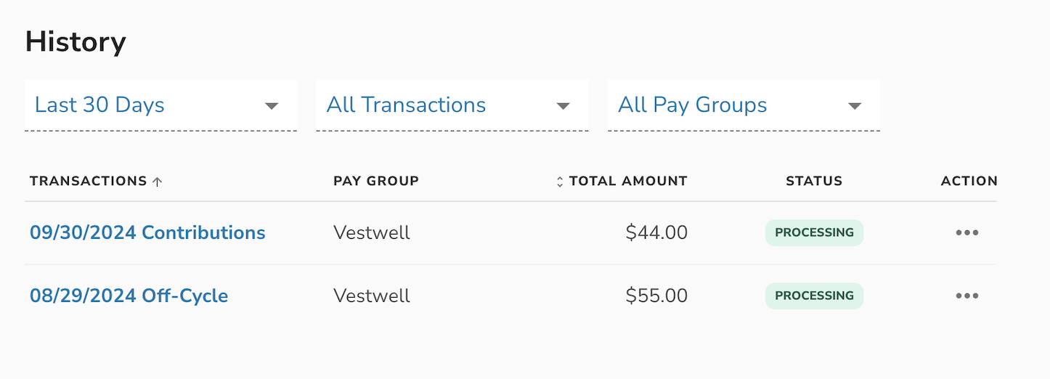Open actions menu for 08/29/2024 Off-Cycle
1050x379 pixels.
tap(966, 296)
